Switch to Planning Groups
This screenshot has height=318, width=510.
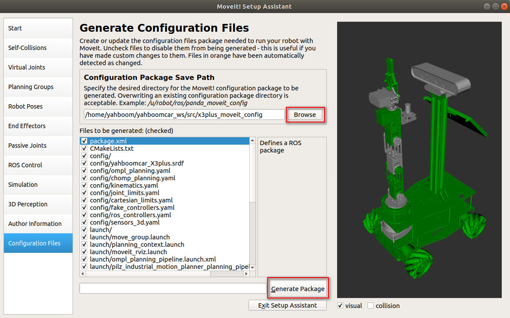38,87
